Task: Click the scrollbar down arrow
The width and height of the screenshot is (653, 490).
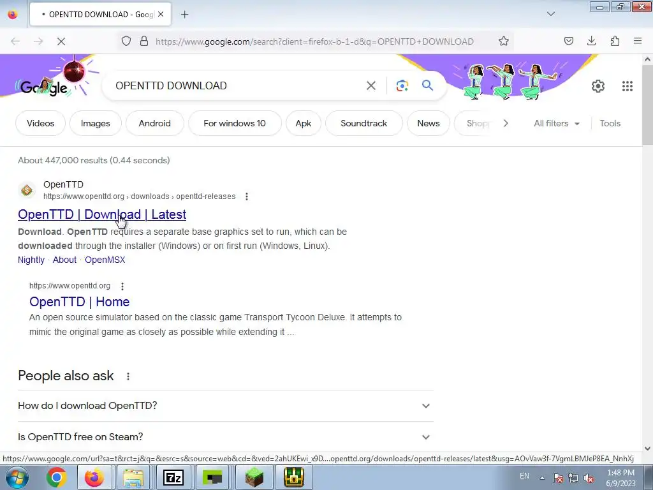Action: 647,449
